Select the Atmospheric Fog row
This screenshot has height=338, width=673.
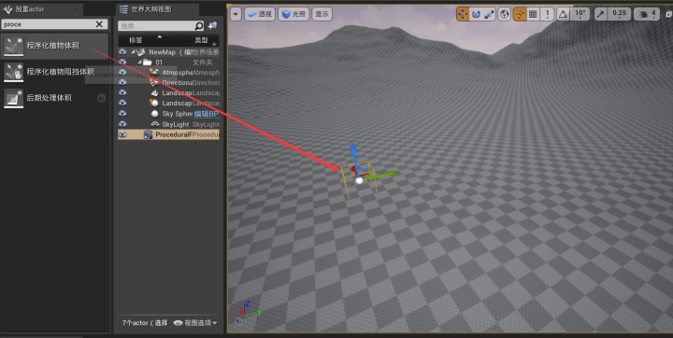pos(168,73)
